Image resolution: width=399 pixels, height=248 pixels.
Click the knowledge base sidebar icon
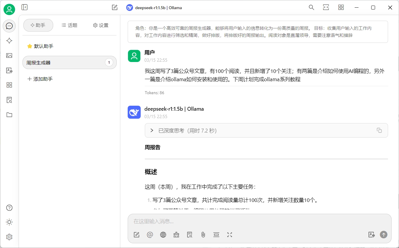point(9,100)
